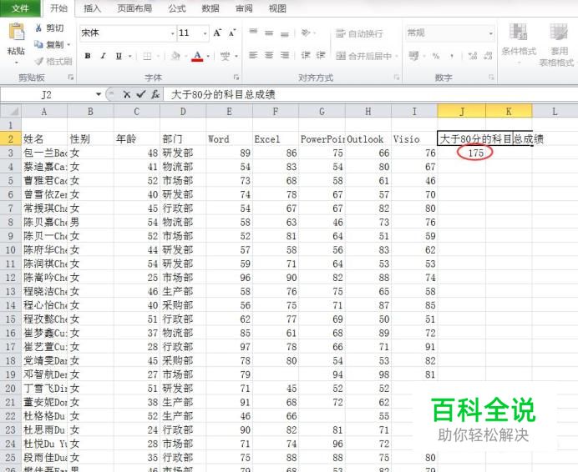Image resolution: width=578 pixels, height=472 pixels.
Task: Open the Name Box dropdown arrow
Action: tap(99, 94)
